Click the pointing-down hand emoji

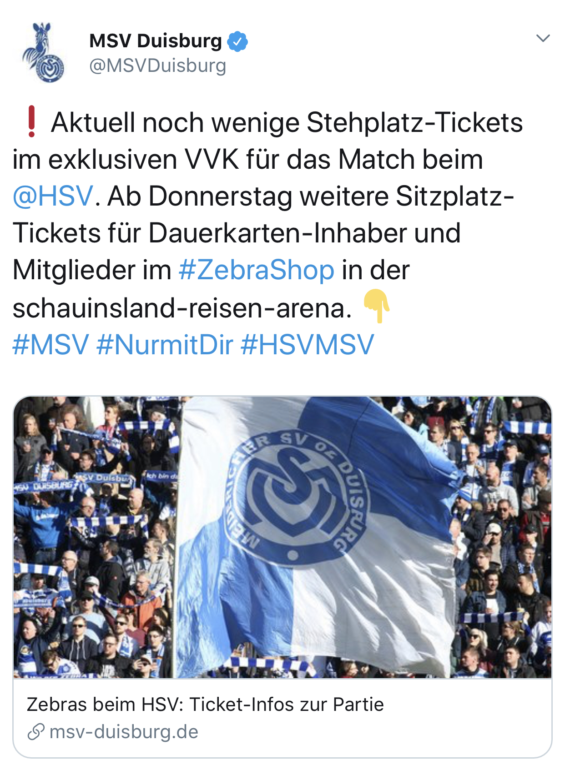pyautogui.click(x=376, y=306)
